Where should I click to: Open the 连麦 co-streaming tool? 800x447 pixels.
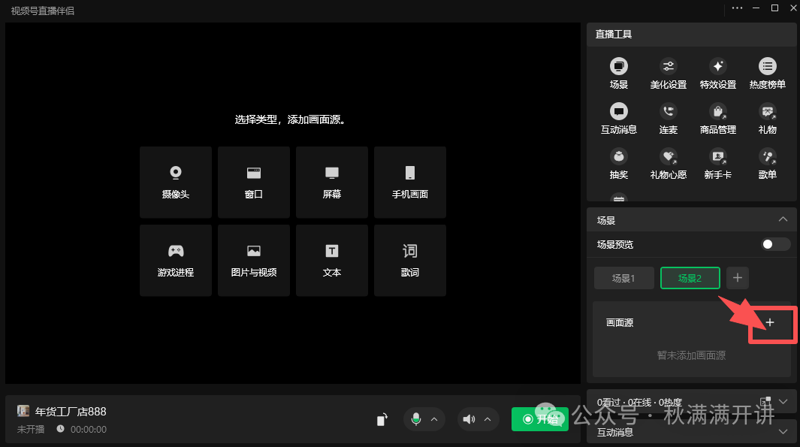click(x=667, y=118)
